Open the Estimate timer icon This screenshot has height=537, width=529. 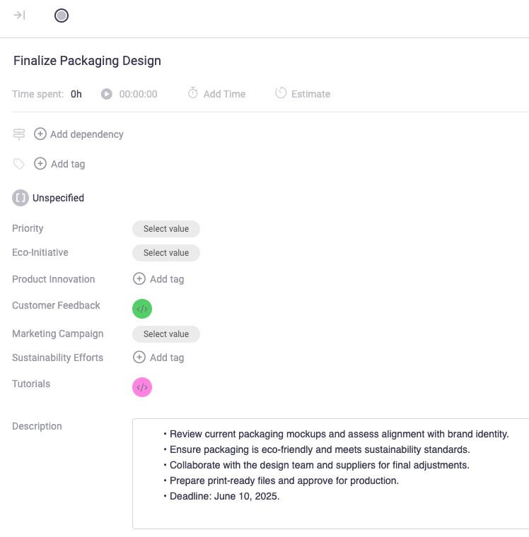281,93
